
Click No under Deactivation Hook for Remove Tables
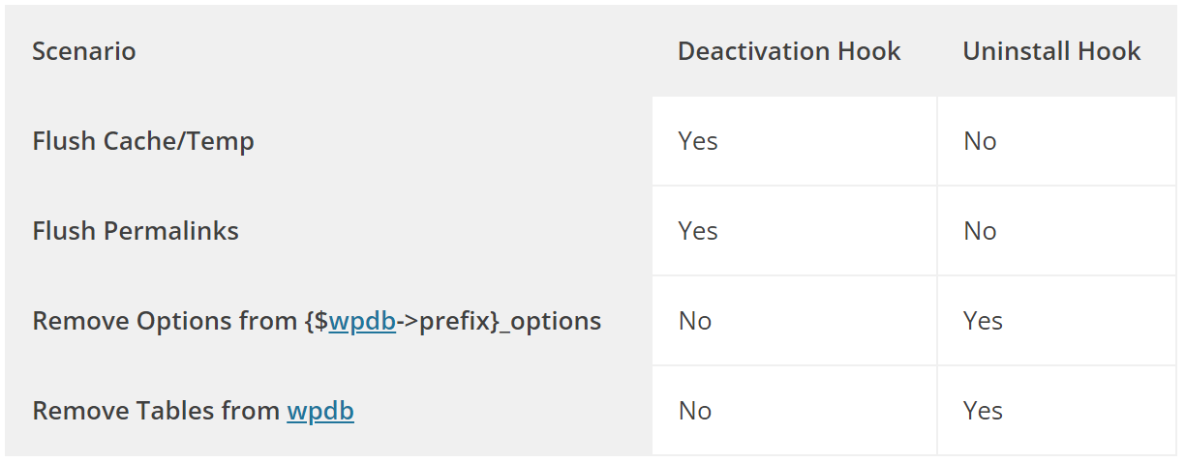(695, 411)
